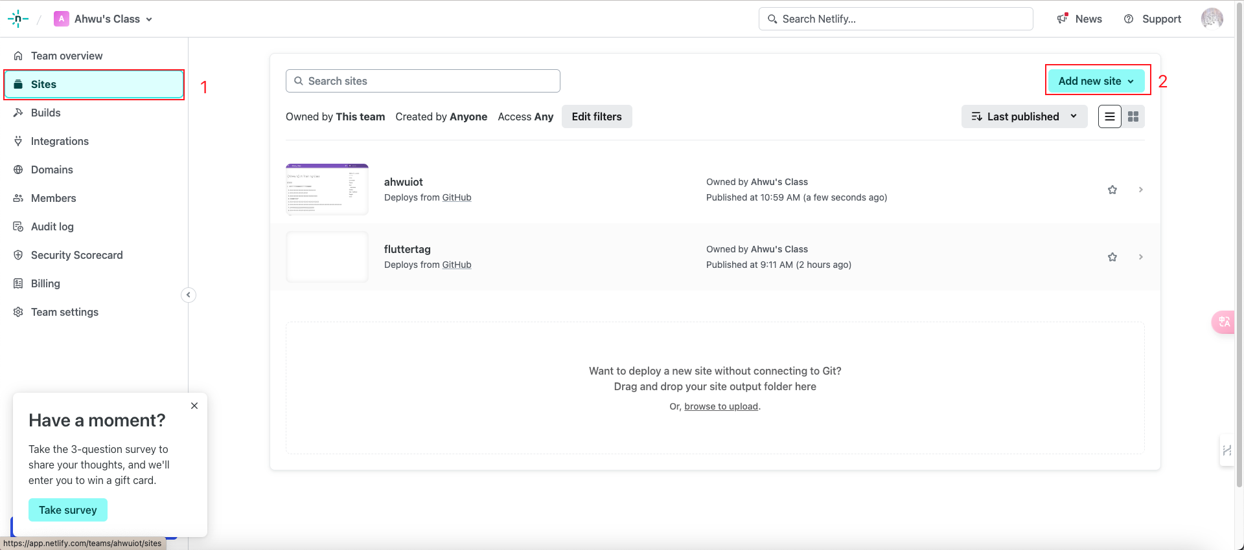Collapse the sidebar with arrow button
The width and height of the screenshot is (1244, 550).
(x=188, y=295)
